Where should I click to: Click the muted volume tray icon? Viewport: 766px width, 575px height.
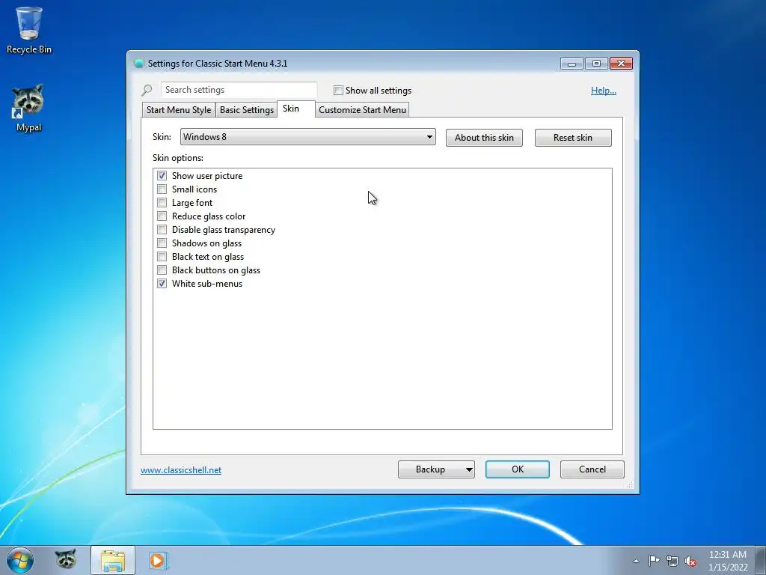coord(690,562)
